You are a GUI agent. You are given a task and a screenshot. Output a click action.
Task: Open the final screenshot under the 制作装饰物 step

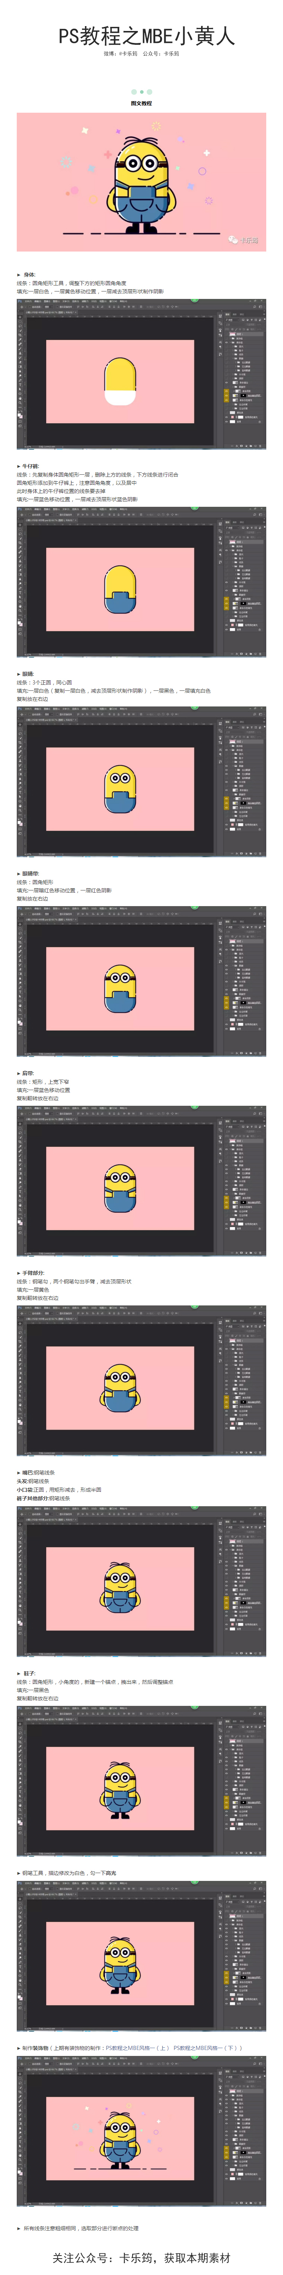tap(141, 2131)
